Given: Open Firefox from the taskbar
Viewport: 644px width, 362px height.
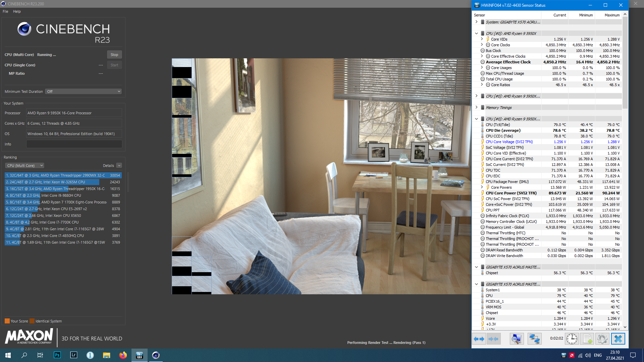Looking at the screenshot, I should click(x=123, y=355).
